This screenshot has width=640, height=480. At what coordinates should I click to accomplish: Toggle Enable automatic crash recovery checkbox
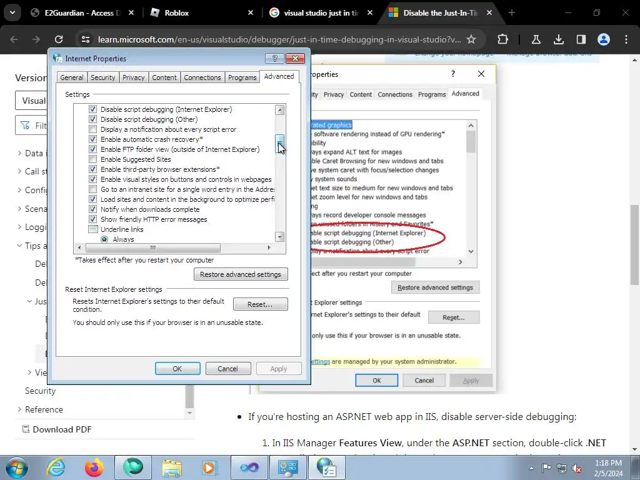92,139
